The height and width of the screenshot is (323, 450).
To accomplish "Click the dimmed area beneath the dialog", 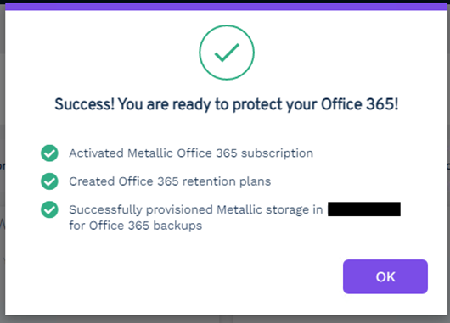I will pyautogui.click(x=226, y=320).
